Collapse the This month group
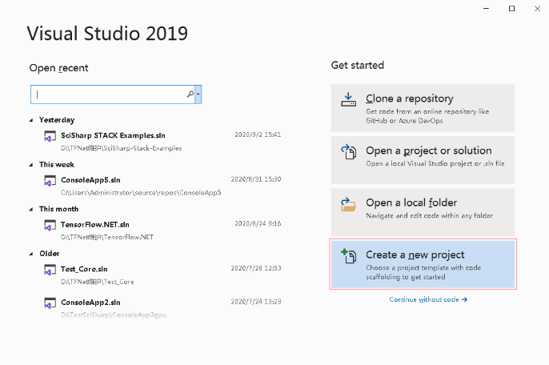This screenshot has width=549, height=365. click(31, 209)
